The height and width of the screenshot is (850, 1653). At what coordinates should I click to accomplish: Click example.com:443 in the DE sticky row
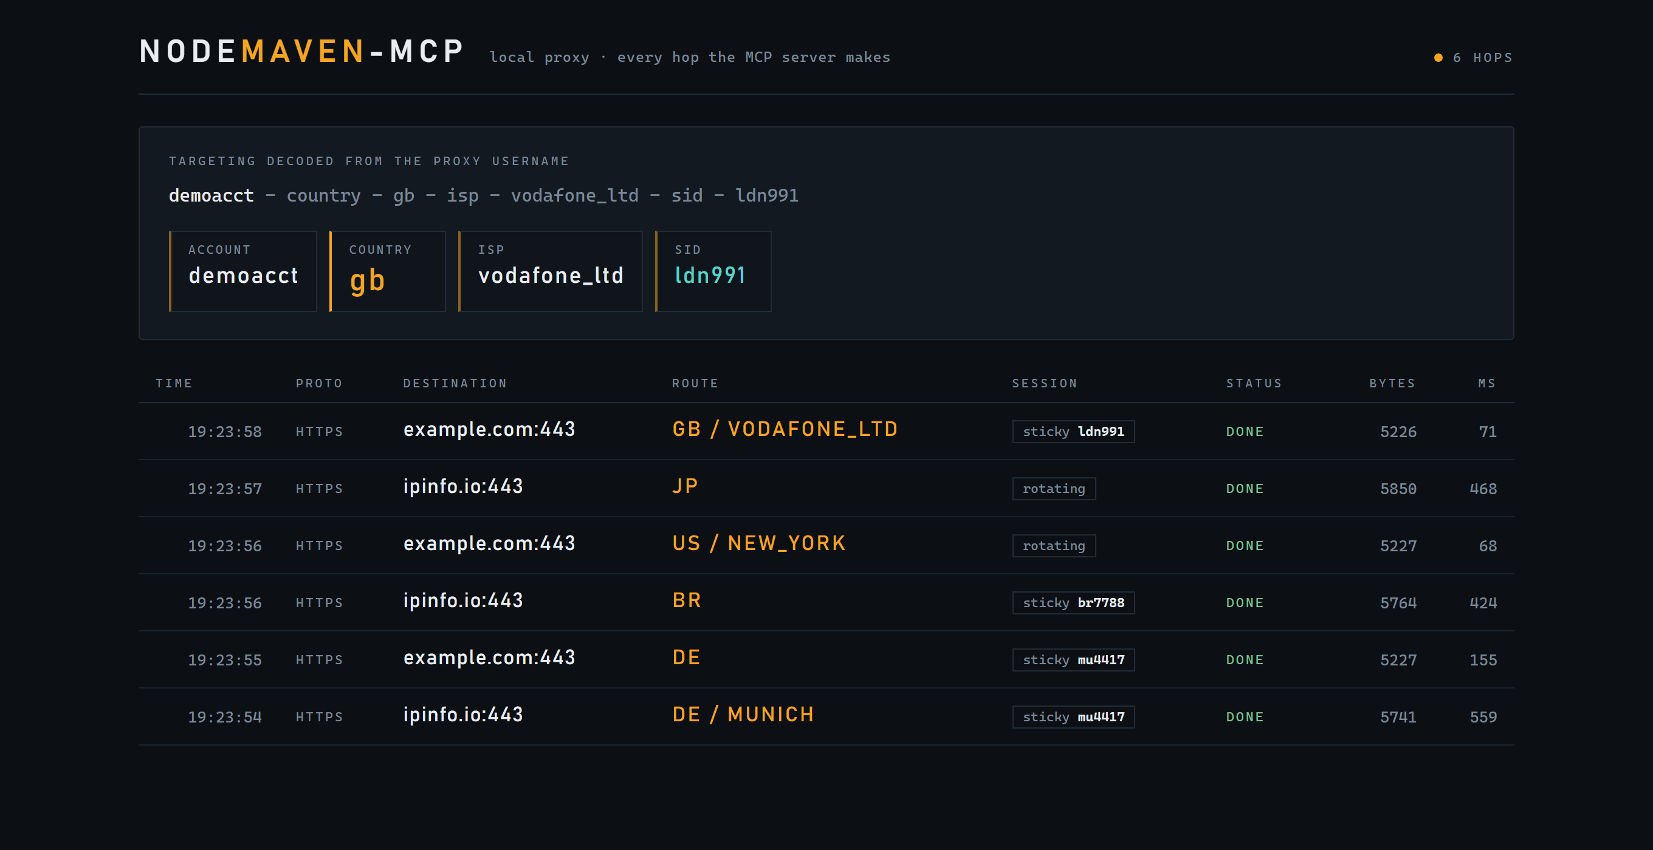coord(489,658)
